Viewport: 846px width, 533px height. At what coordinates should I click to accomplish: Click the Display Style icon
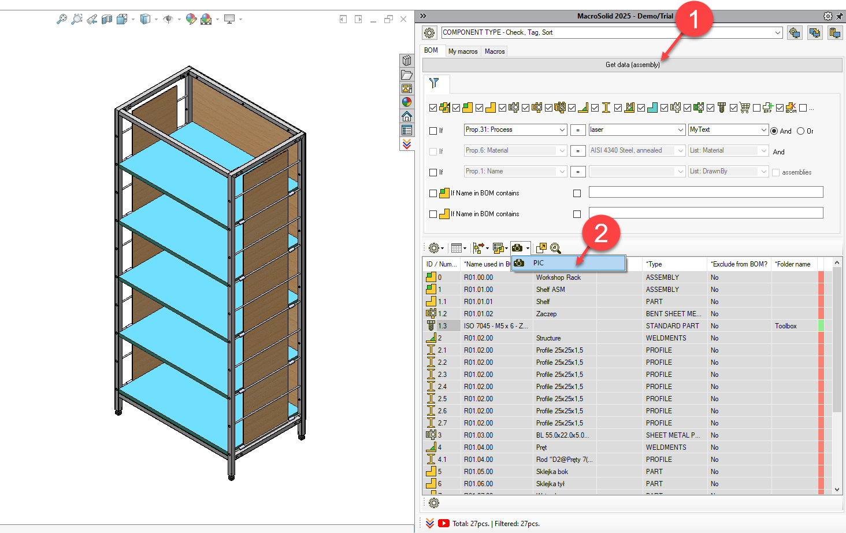(x=145, y=19)
